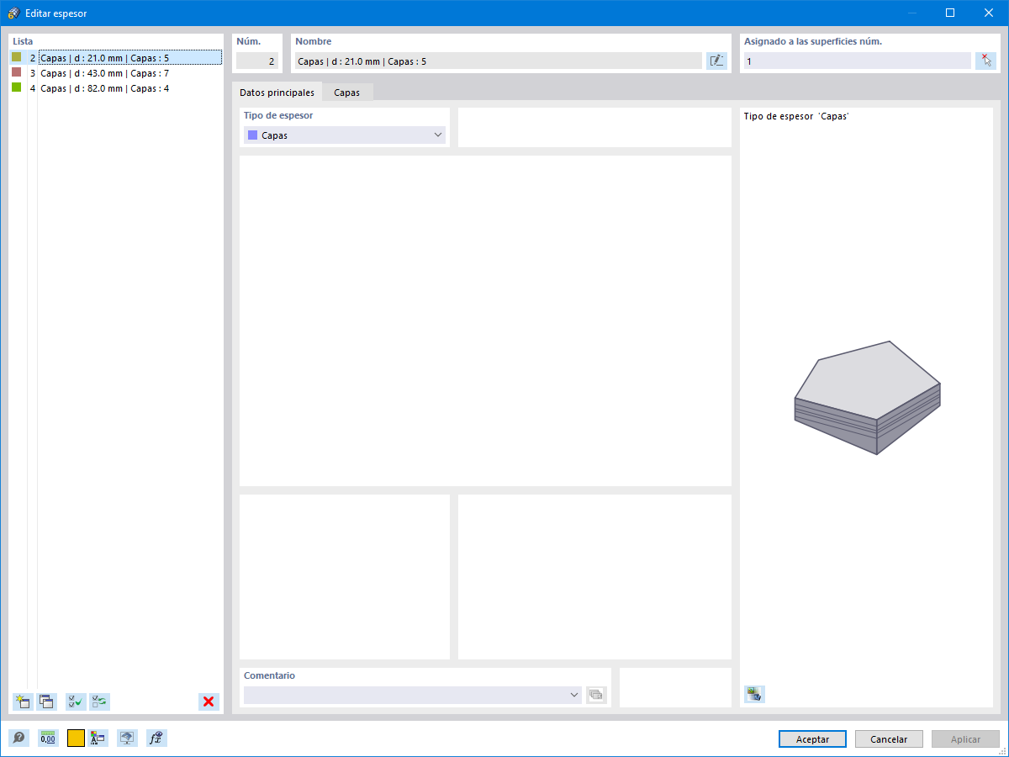
Task: Click the Nombre text field
Action: pyautogui.click(x=498, y=61)
